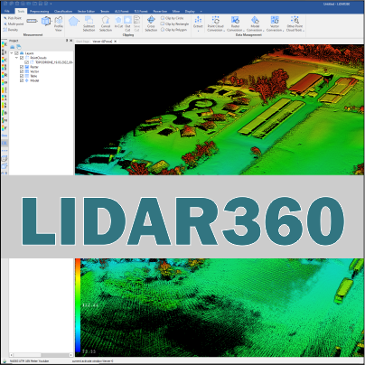The width and height of the screenshot is (365, 365).
Task: Click the Project panel scrollbar right arrow
Action: click(71, 355)
